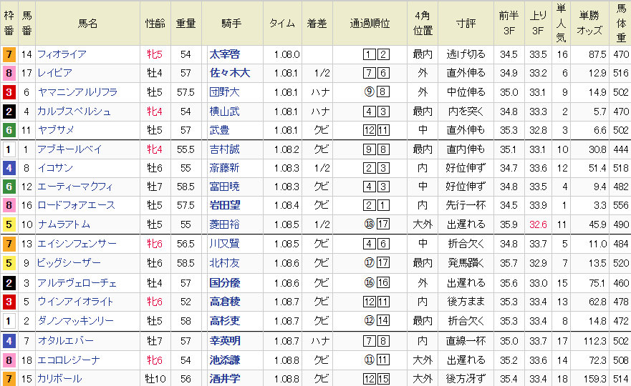Click jockey name 横山武
This screenshot has width=631, height=386.
[225, 111]
